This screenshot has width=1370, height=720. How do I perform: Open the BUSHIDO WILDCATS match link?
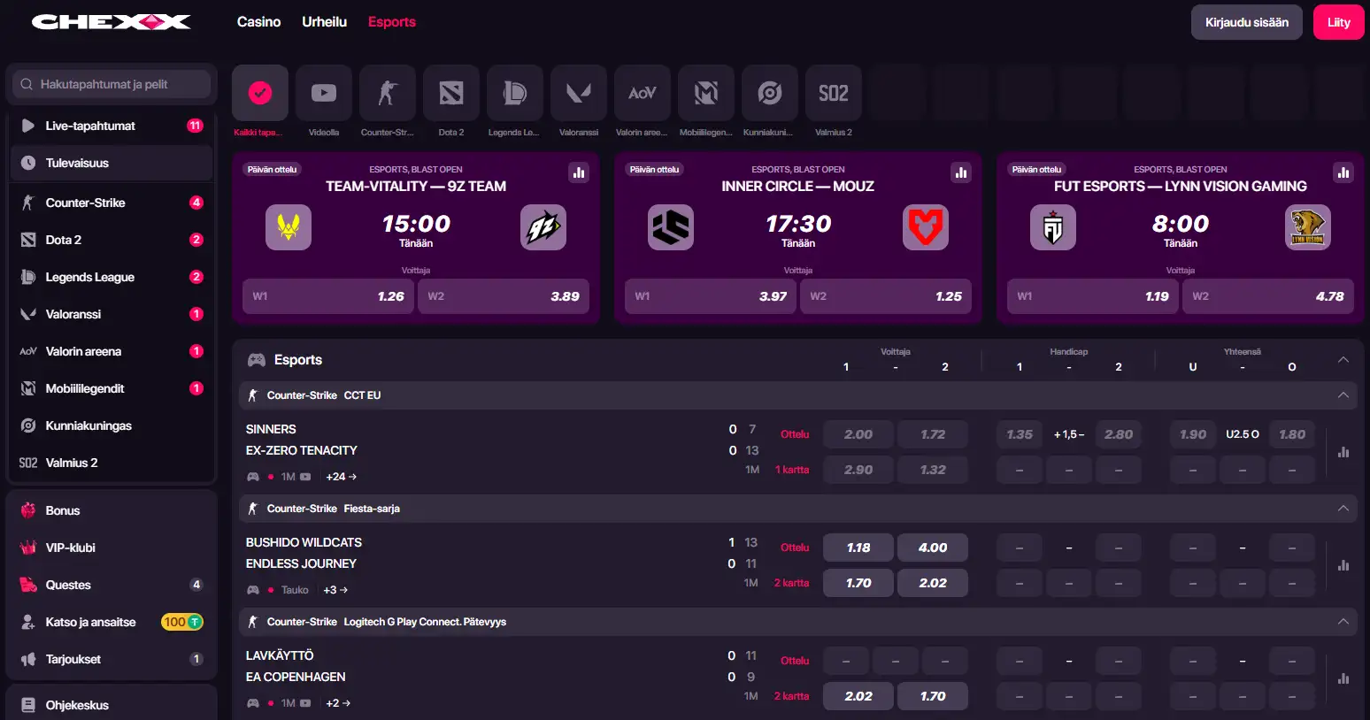[x=304, y=542]
